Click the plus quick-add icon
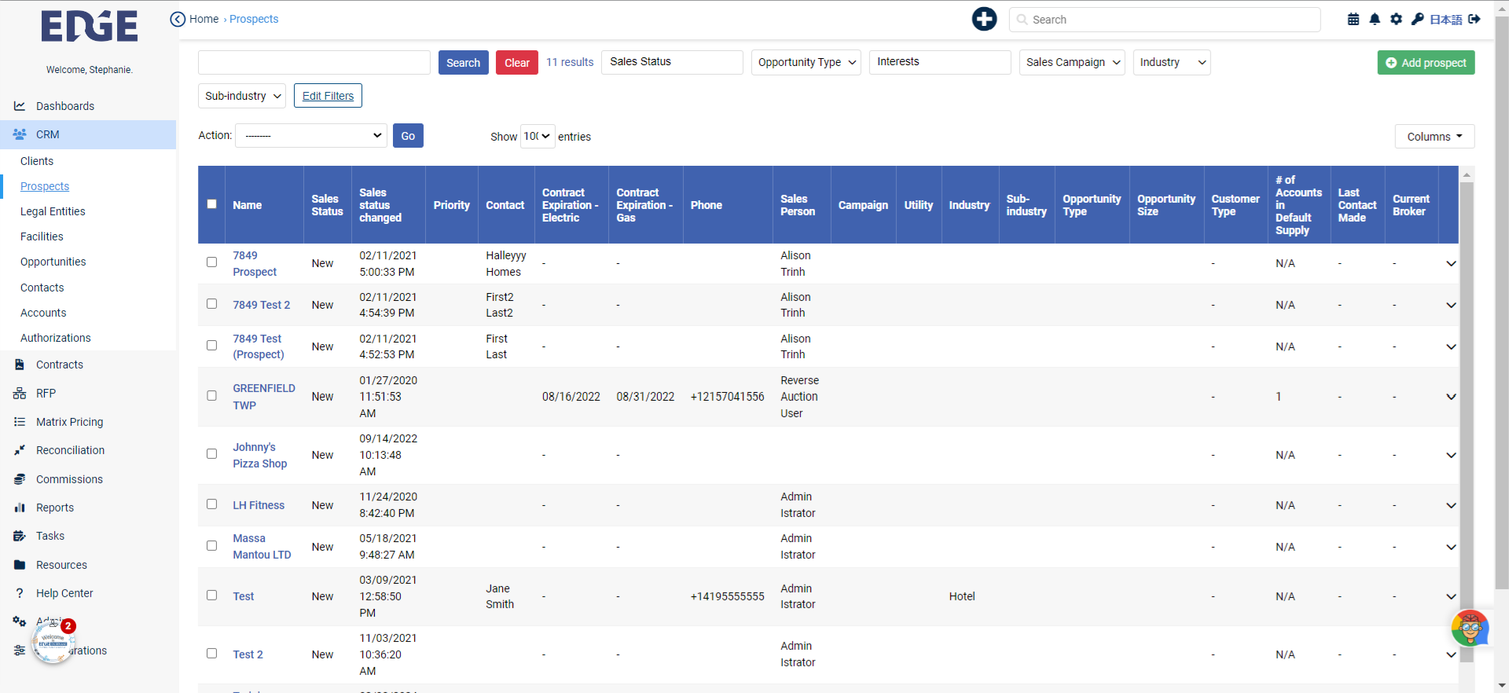Image resolution: width=1509 pixels, height=693 pixels. pyautogui.click(x=984, y=19)
